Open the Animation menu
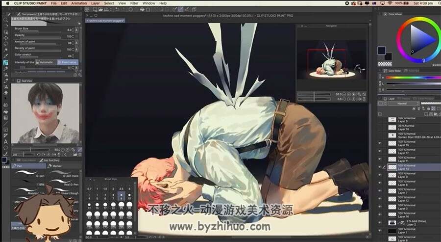This screenshot has width=441, height=242. pyautogui.click(x=79, y=3)
